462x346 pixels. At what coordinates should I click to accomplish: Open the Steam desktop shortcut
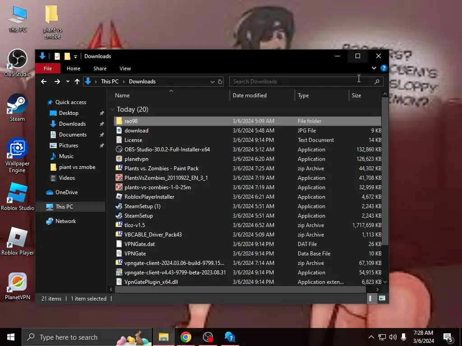[x=18, y=108]
